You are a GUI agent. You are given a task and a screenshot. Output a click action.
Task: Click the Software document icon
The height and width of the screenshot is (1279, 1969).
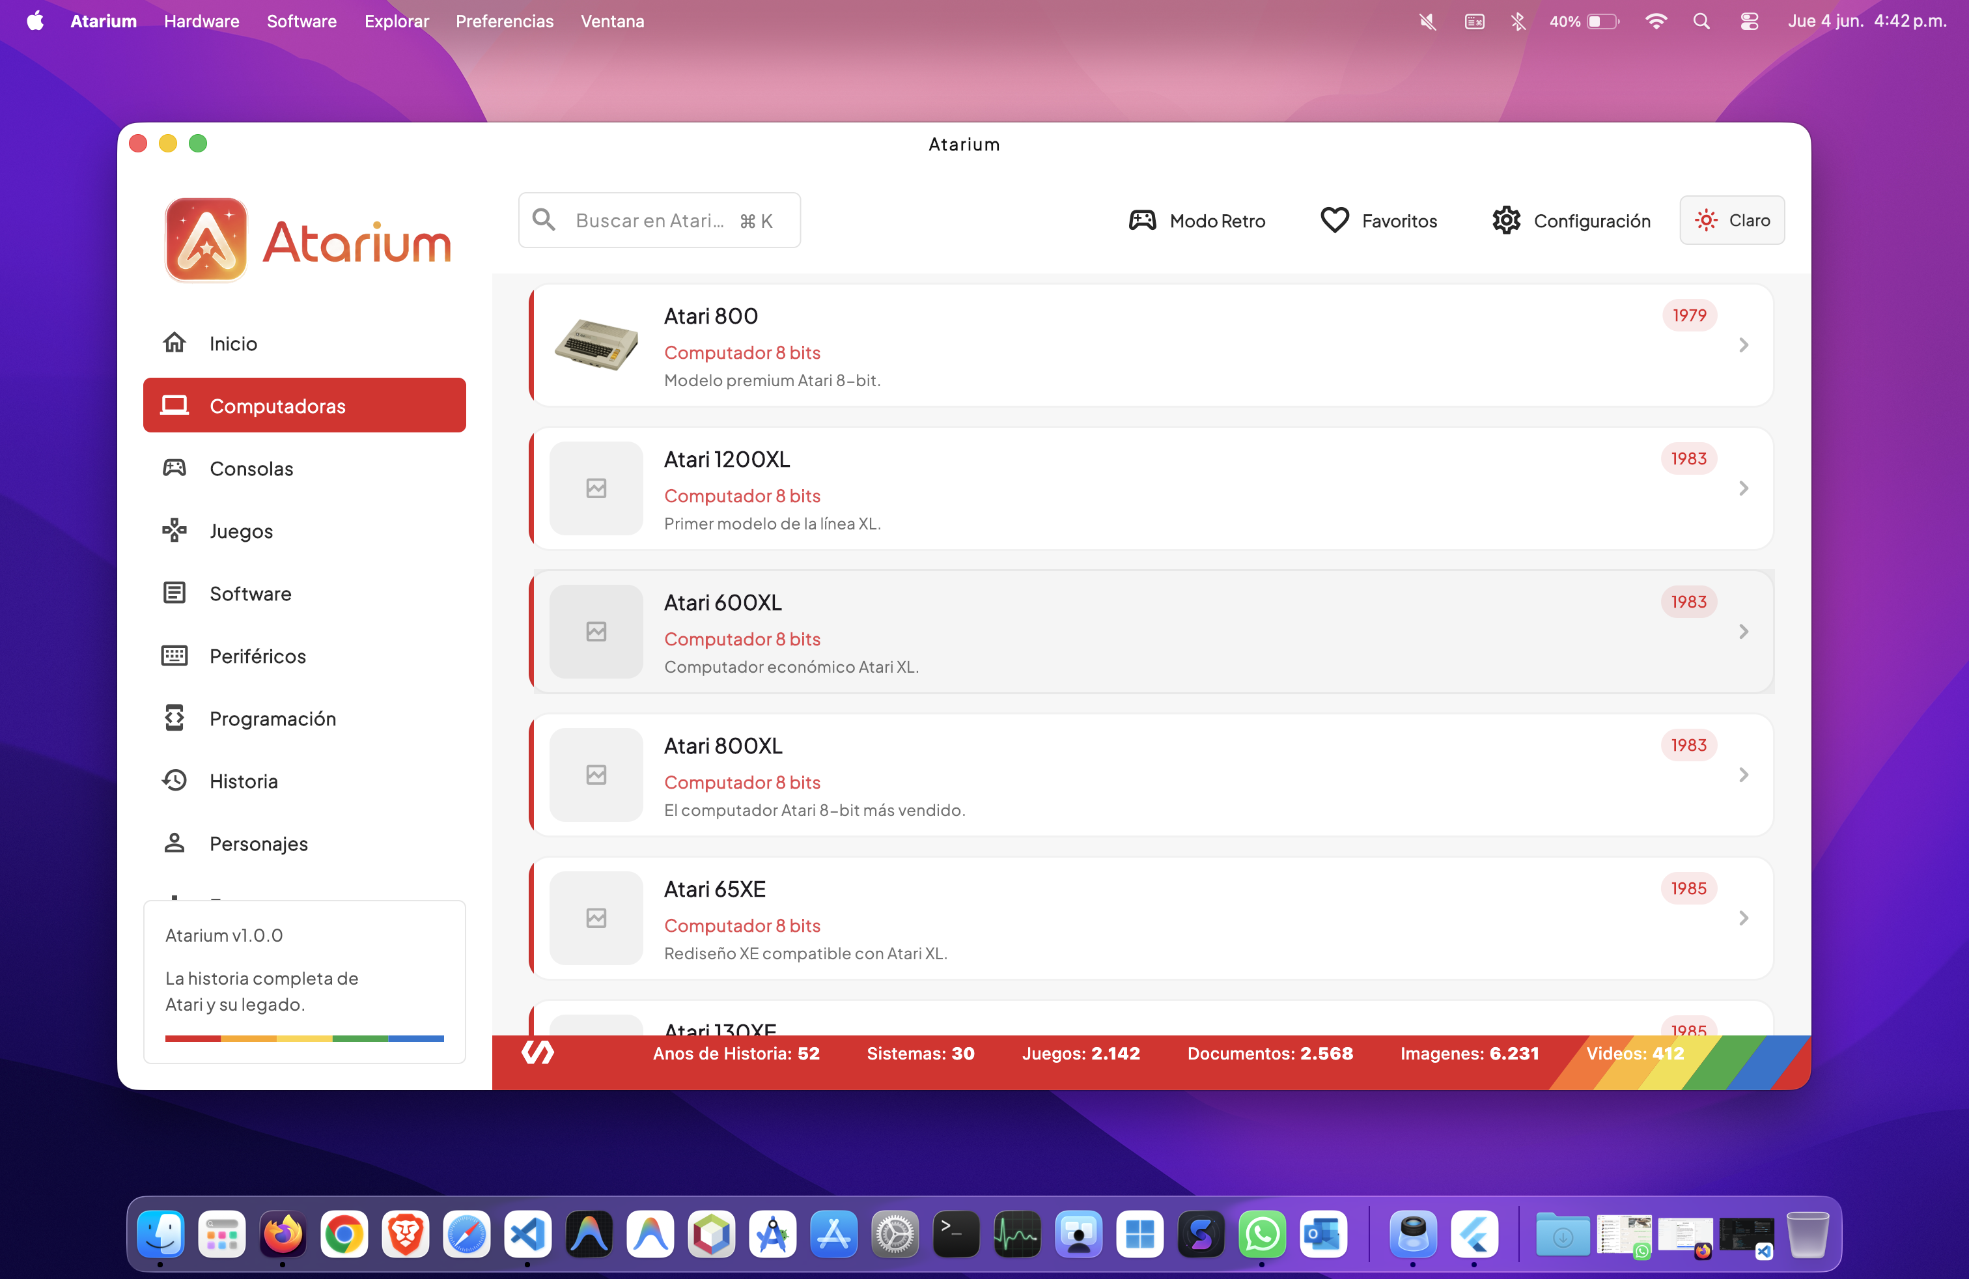pyautogui.click(x=174, y=593)
